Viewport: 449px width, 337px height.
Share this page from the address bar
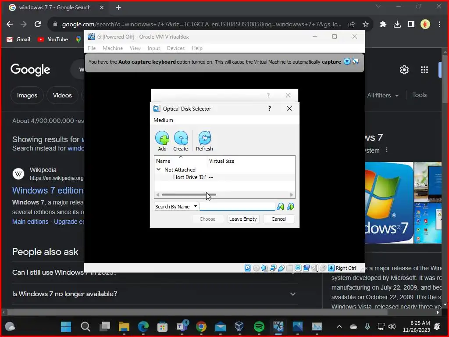(x=352, y=25)
